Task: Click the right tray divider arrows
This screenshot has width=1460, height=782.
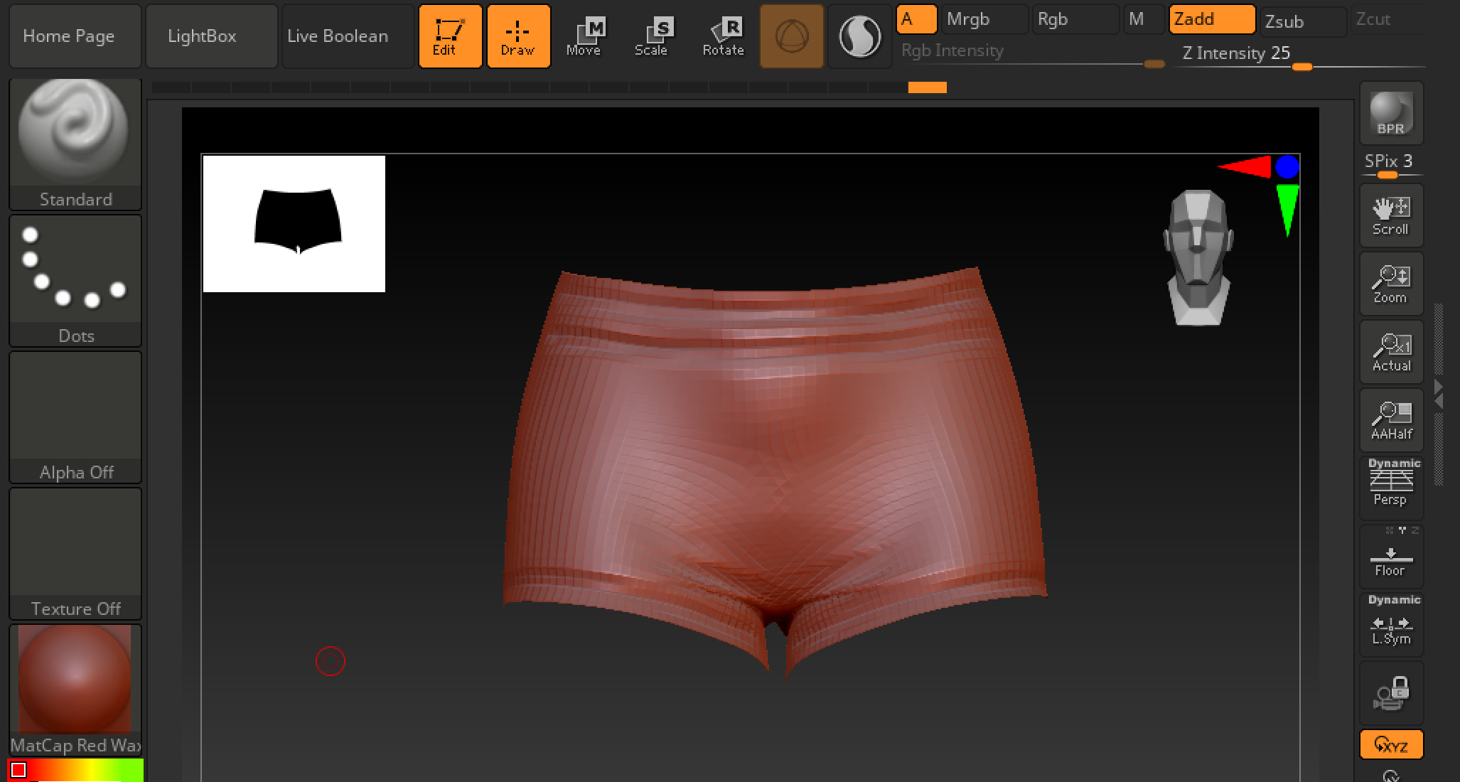Action: (x=1439, y=394)
